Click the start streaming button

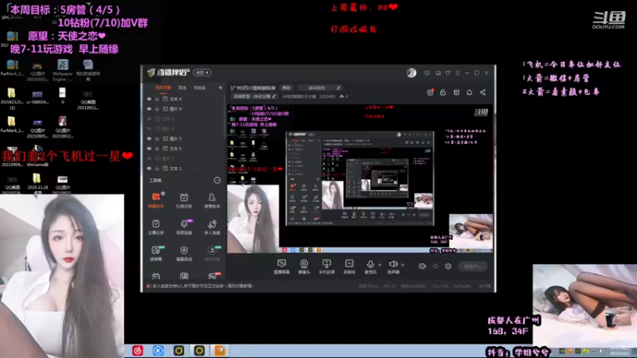(x=472, y=267)
